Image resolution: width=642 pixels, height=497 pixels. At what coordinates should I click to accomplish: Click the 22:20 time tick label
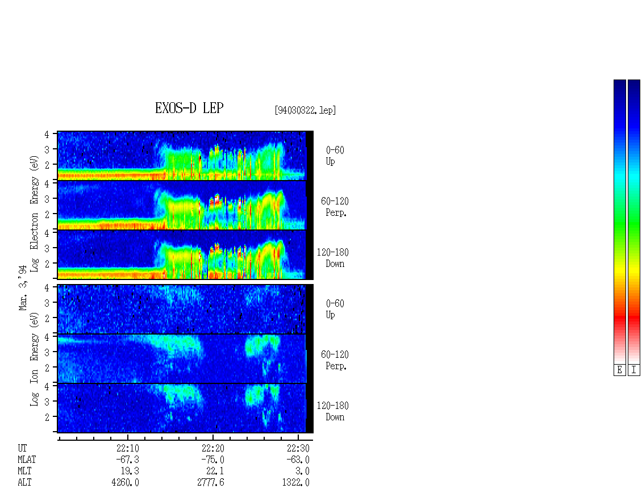213,448
